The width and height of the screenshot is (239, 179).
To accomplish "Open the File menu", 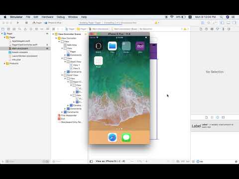I will pos(28,17).
